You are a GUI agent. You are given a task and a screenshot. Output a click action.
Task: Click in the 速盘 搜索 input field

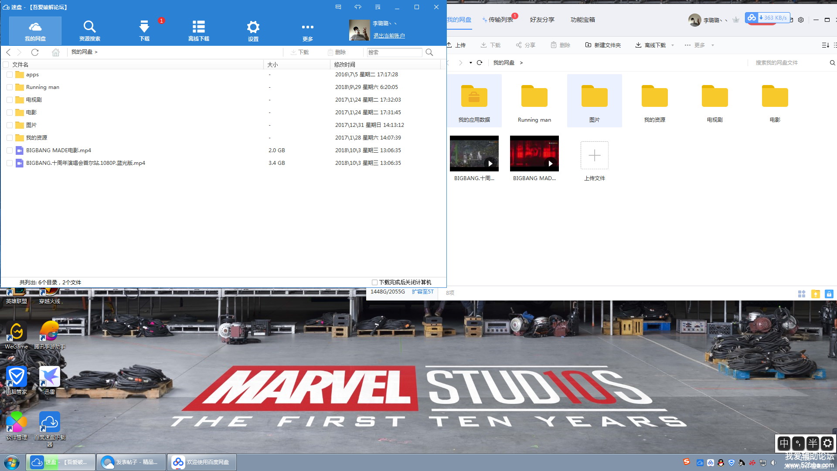[395, 52]
